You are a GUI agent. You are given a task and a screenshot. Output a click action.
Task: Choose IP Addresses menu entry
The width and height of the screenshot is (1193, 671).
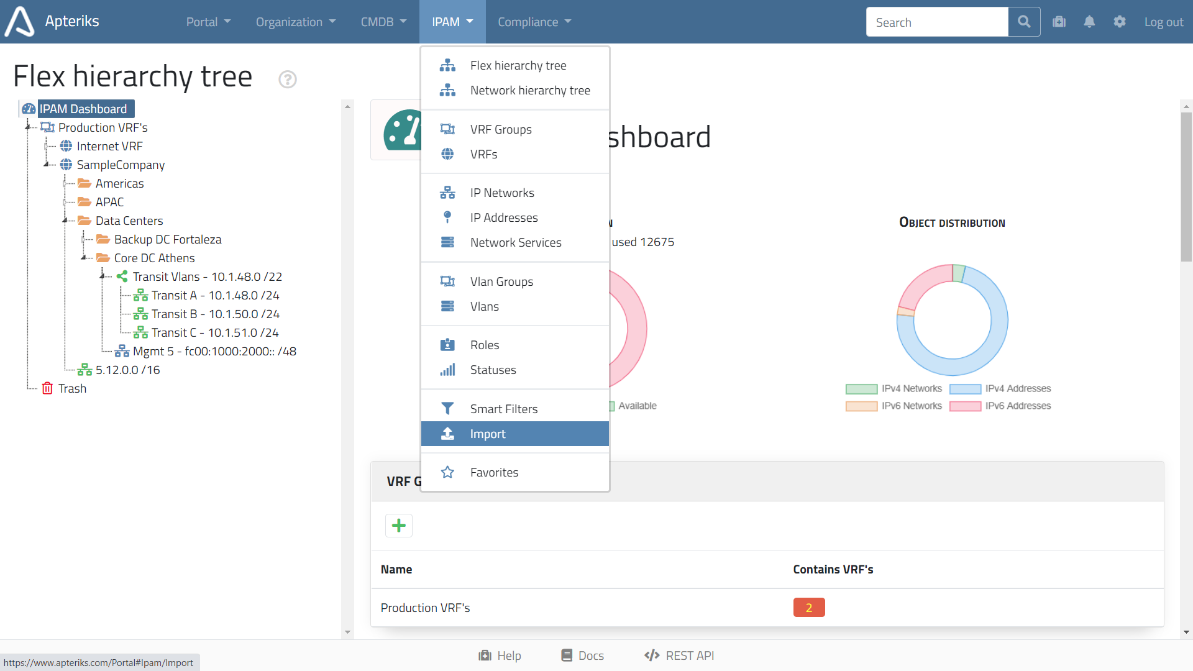[504, 217]
